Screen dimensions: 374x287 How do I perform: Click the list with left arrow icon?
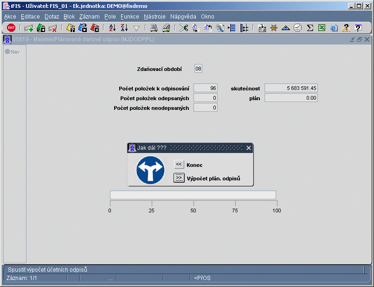[x=232, y=28]
